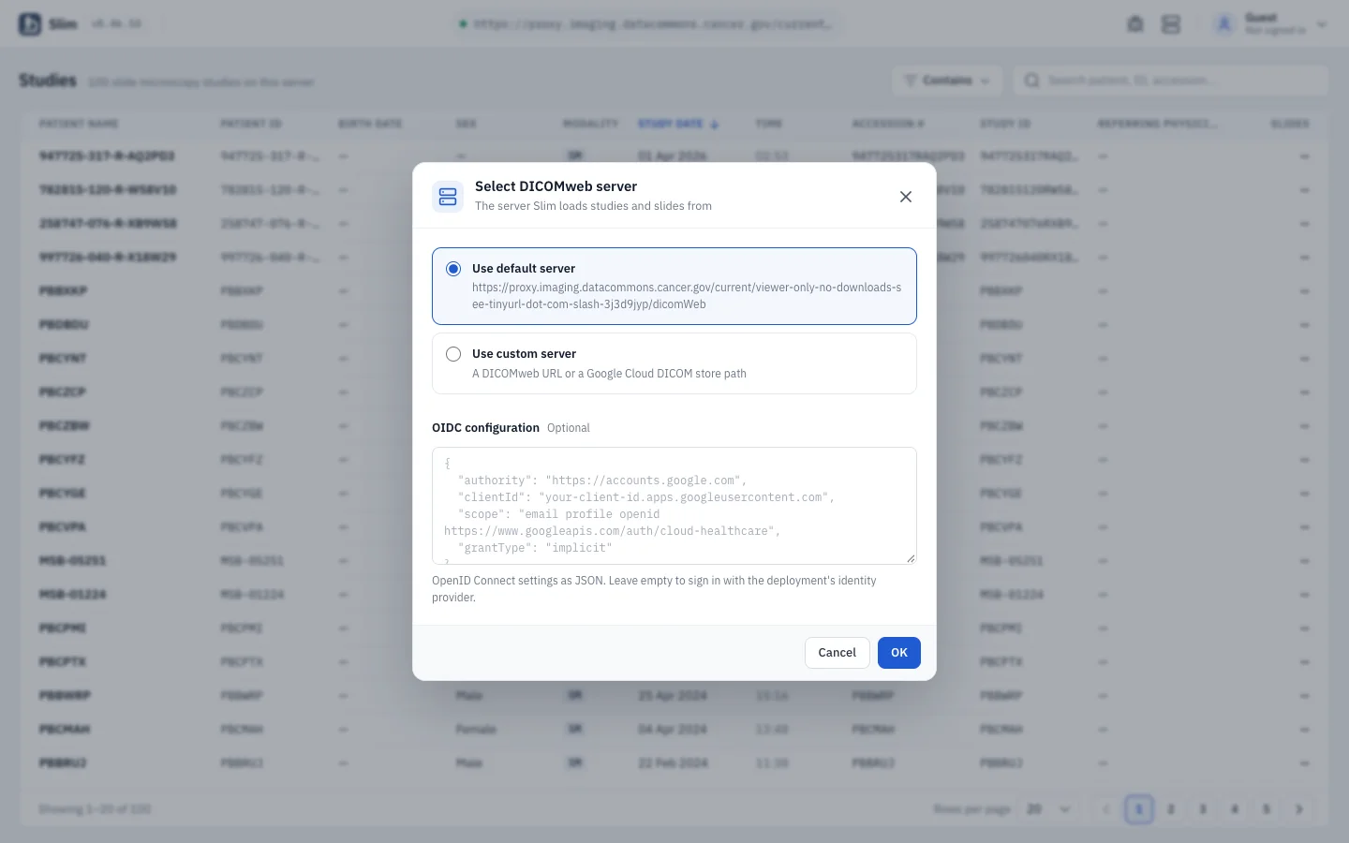Open the Contains filter dropdown behind the dialog
The width and height of the screenshot is (1349, 843).
(947, 81)
